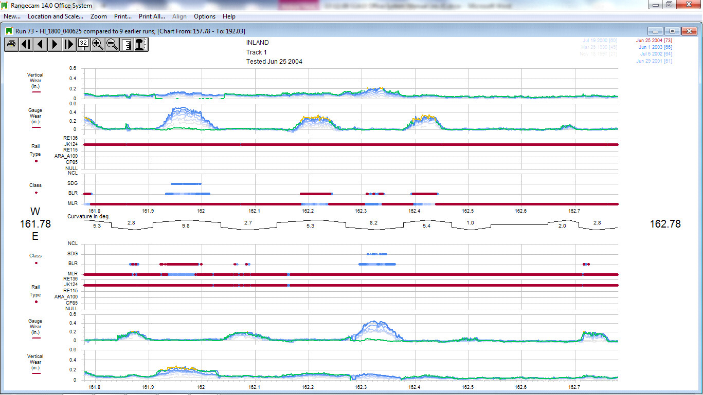Go to previous chart page arrow
Viewport: 703px width, 395px height.
pos(40,44)
